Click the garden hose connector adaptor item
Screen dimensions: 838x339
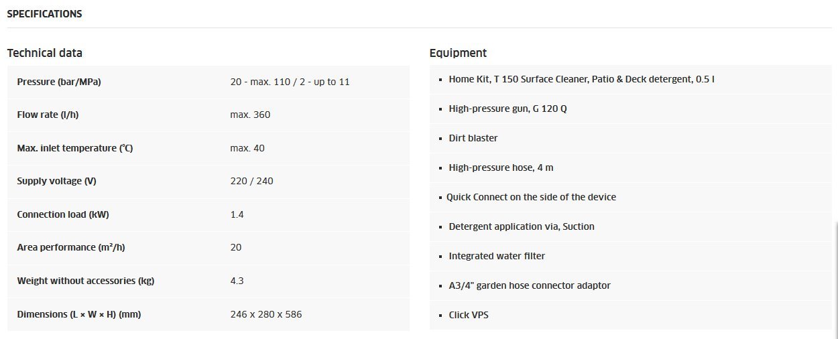coord(530,285)
